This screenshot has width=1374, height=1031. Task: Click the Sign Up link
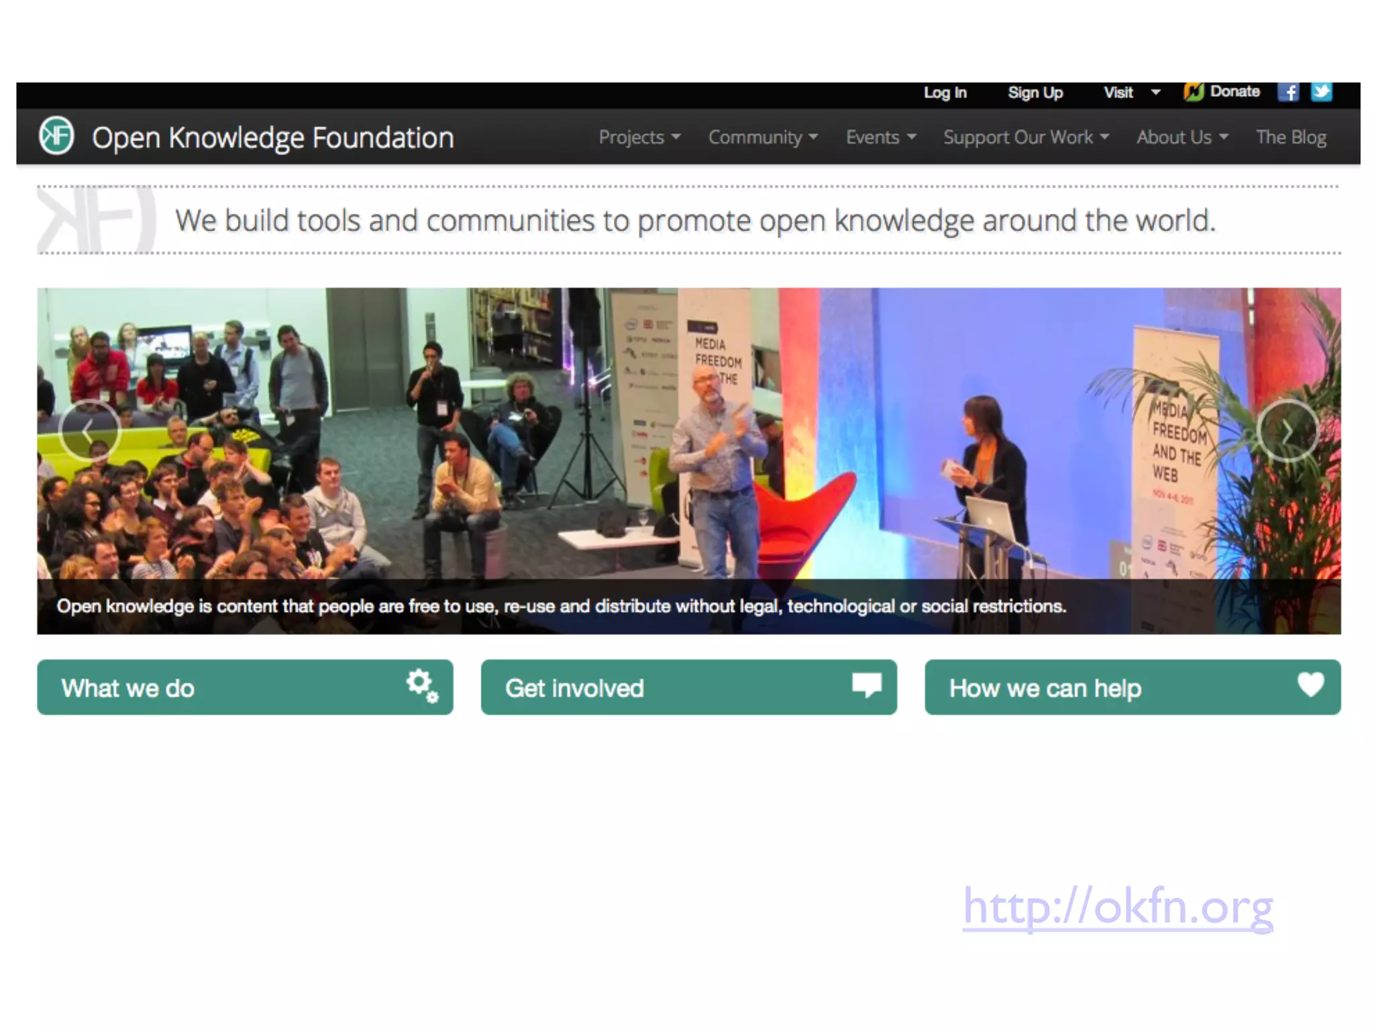click(1035, 93)
